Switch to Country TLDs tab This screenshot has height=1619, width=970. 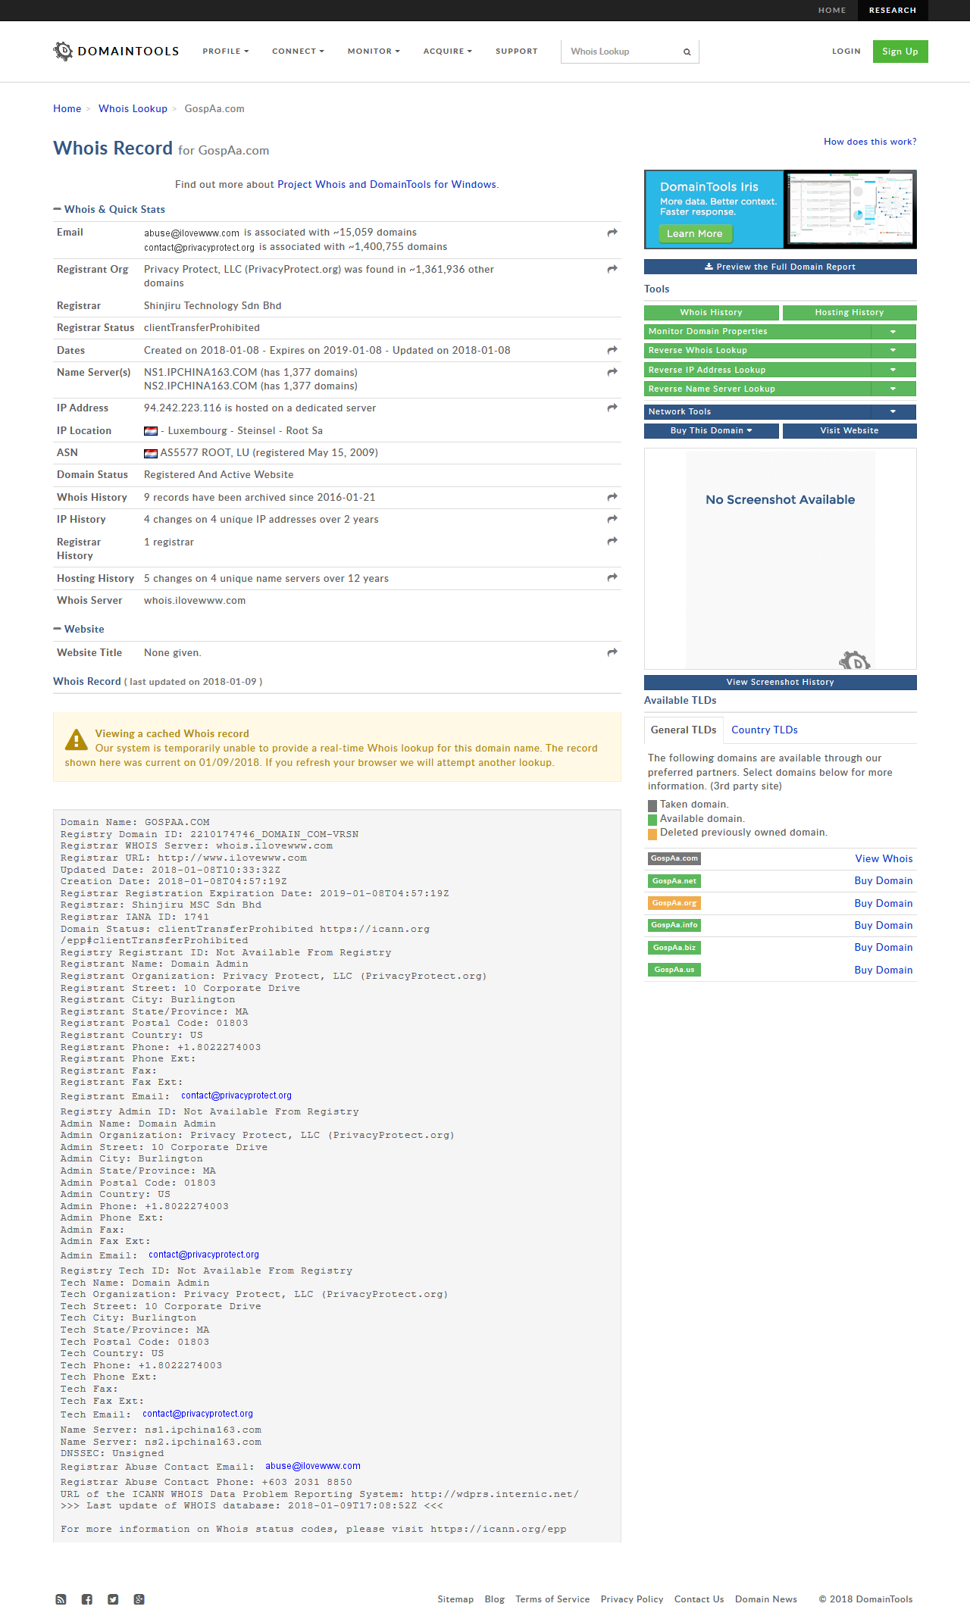(765, 730)
